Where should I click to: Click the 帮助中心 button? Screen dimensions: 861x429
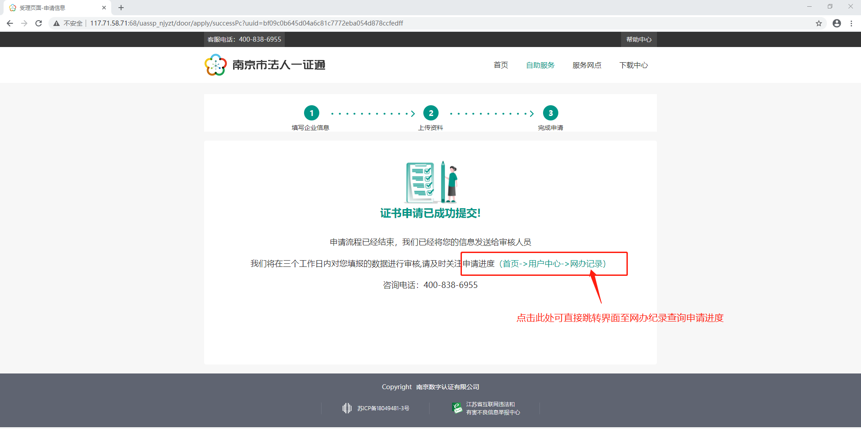(639, 39)
